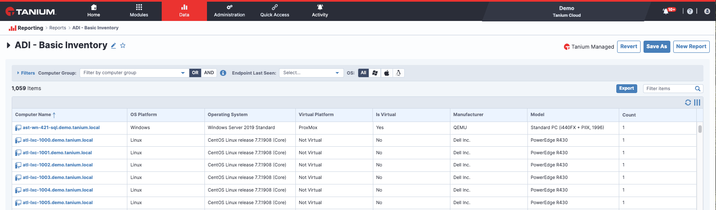Open the user account icon
The width and height of the screenshot is (716, 210).
(x=707, y=11)
